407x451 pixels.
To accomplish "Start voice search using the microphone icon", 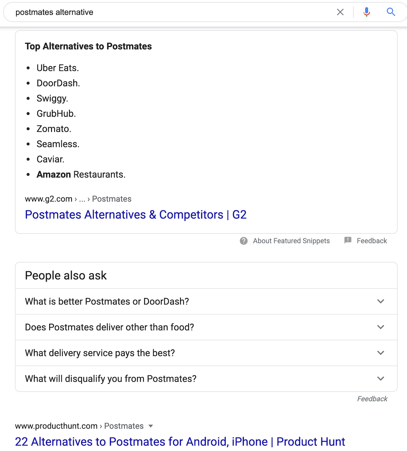I will tap(366, 12).
